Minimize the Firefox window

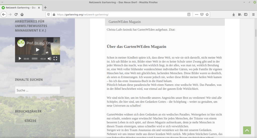tap(244, 2)
